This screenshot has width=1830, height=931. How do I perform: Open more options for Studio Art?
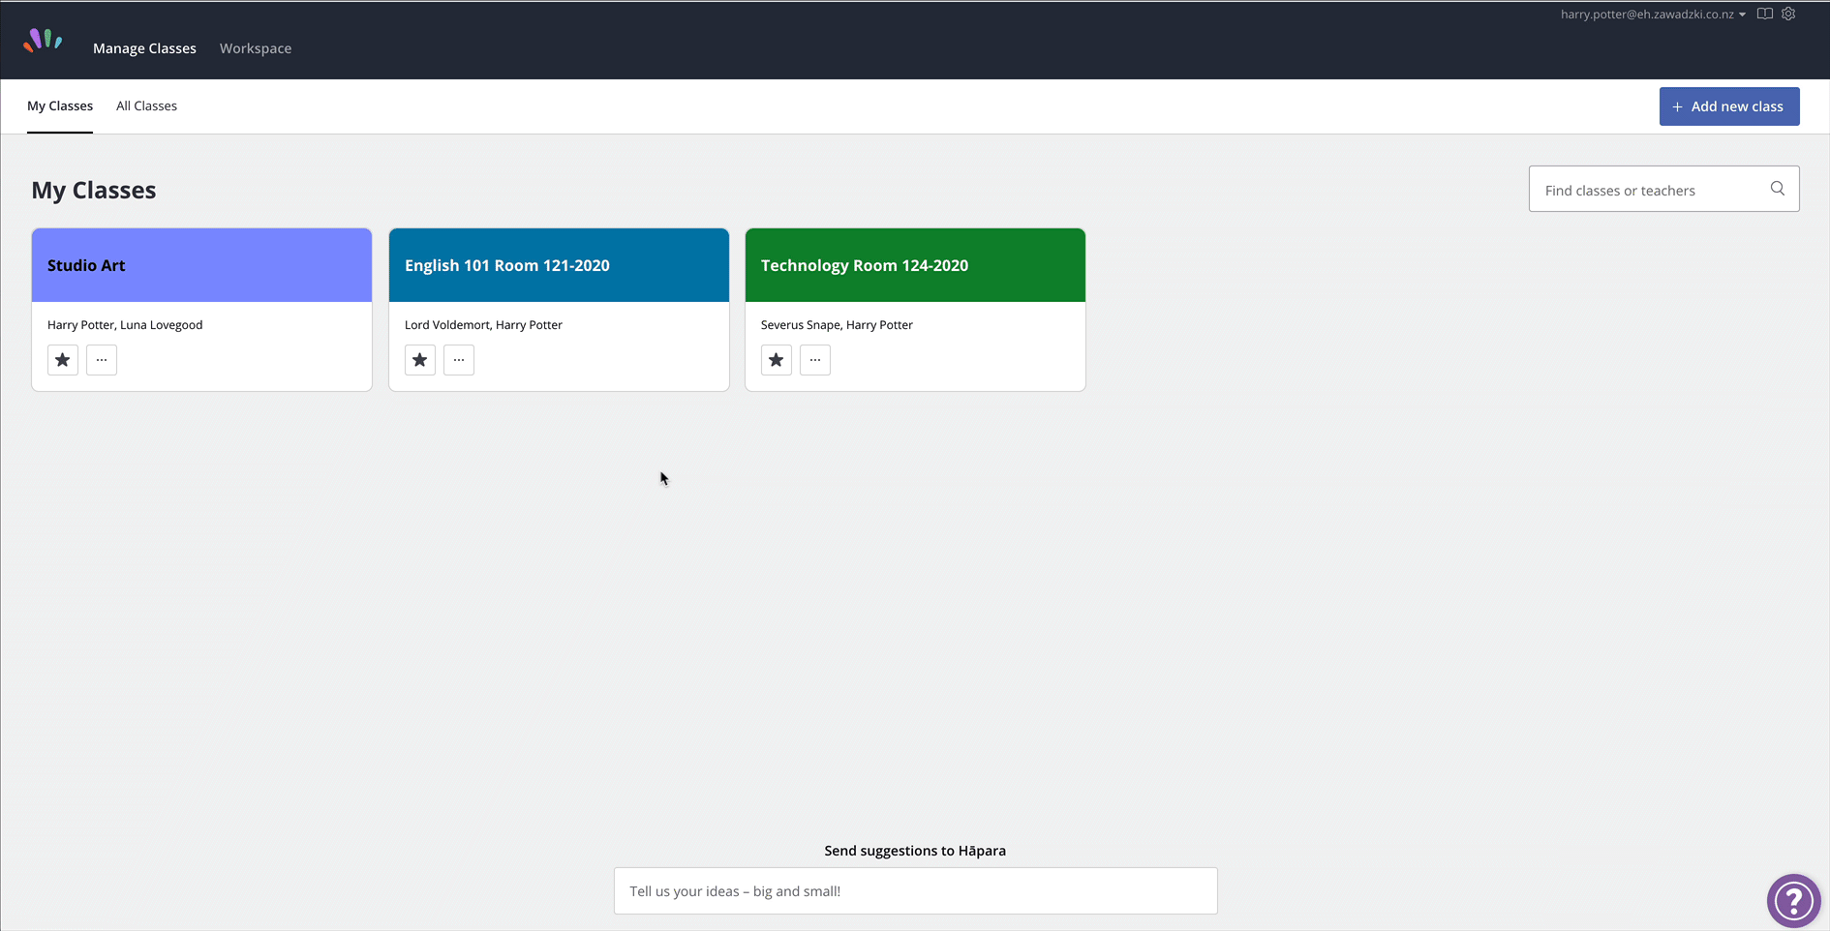pyautogui.click(x=102, y=360)
